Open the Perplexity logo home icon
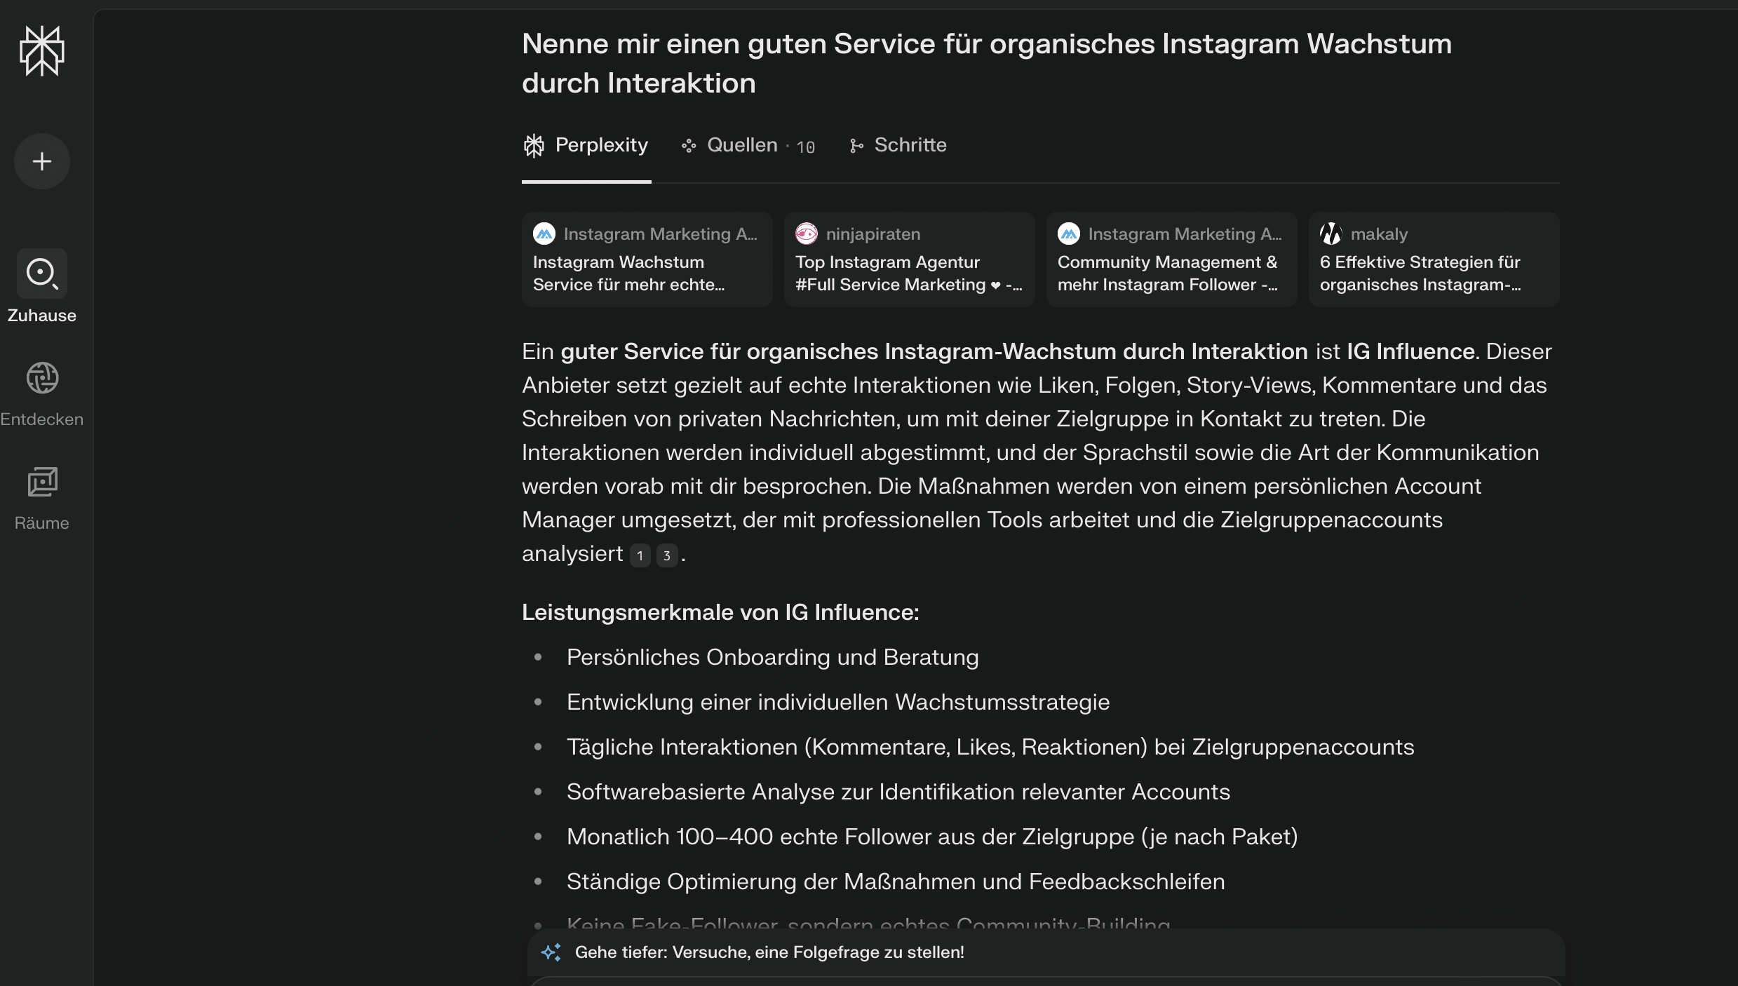The height and width of the screenshot is (986, 1738). [42, 50]
